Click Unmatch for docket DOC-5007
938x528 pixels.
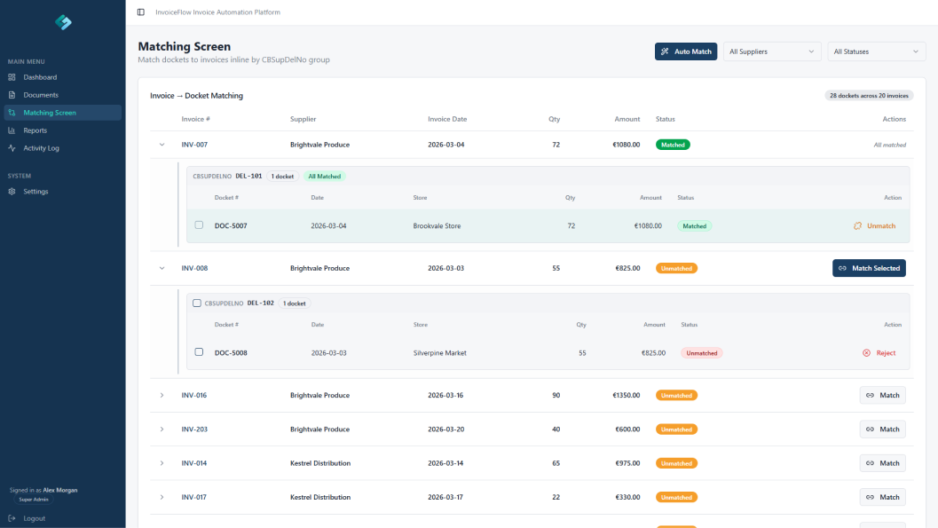(x=875, y=226)
